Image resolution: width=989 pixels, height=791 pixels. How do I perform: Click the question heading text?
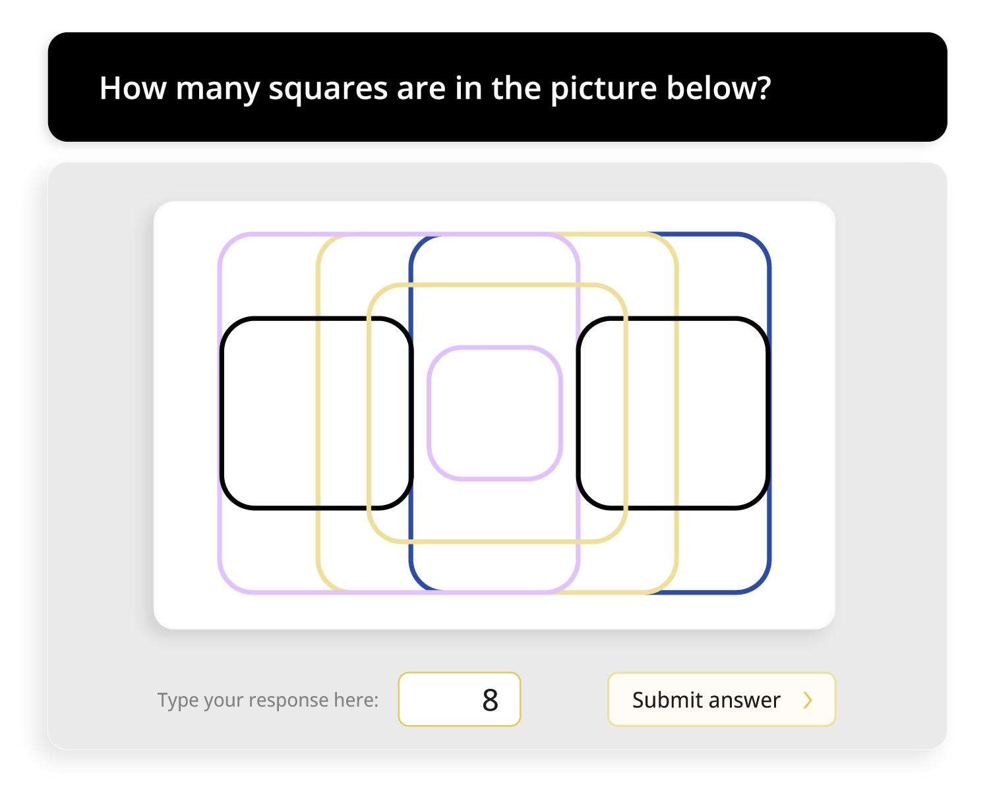coord(435,88)
